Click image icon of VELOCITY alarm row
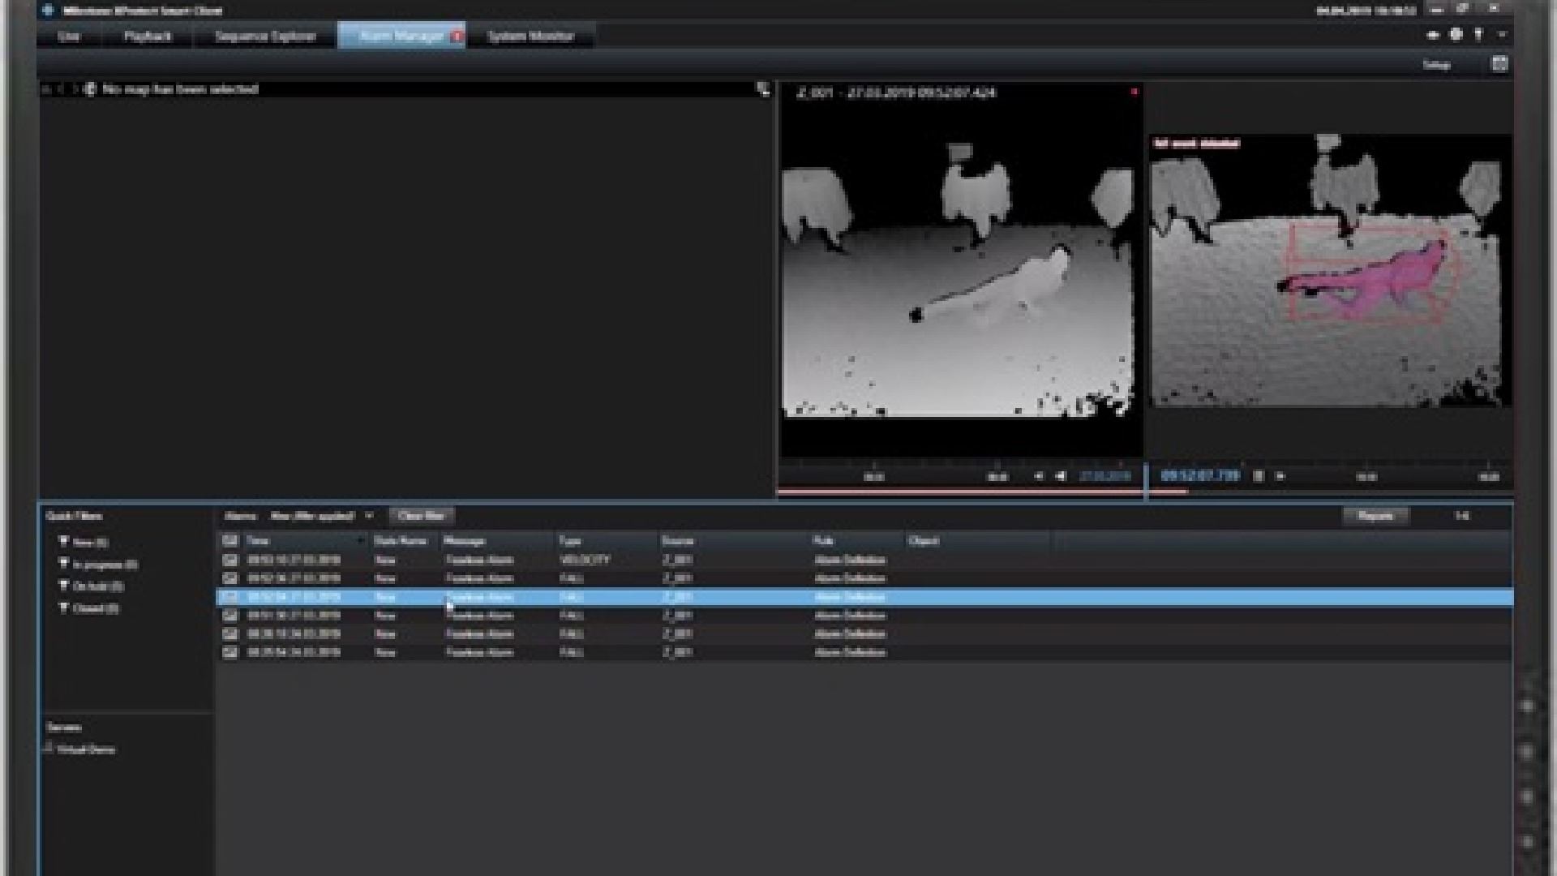This screenshot has width=1557, height=876. (x=230, y=560)
